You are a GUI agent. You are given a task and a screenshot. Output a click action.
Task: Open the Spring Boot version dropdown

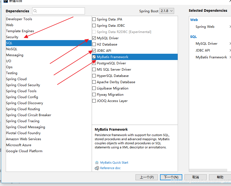click(167, 11)
